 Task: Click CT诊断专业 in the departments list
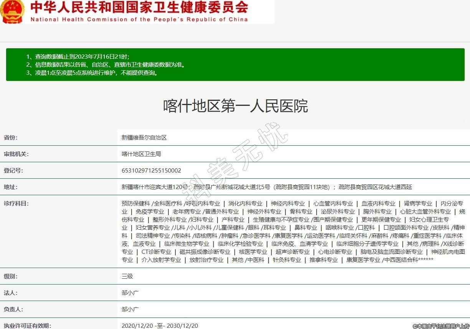156,252
